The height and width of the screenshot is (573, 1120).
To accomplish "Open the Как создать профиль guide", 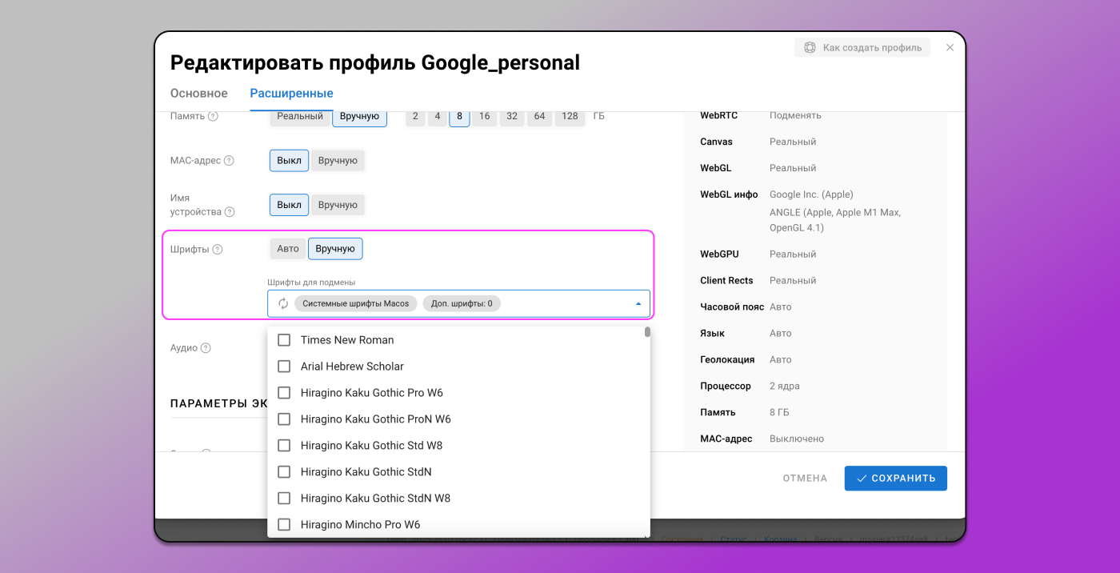I will (x=862, y=48).
